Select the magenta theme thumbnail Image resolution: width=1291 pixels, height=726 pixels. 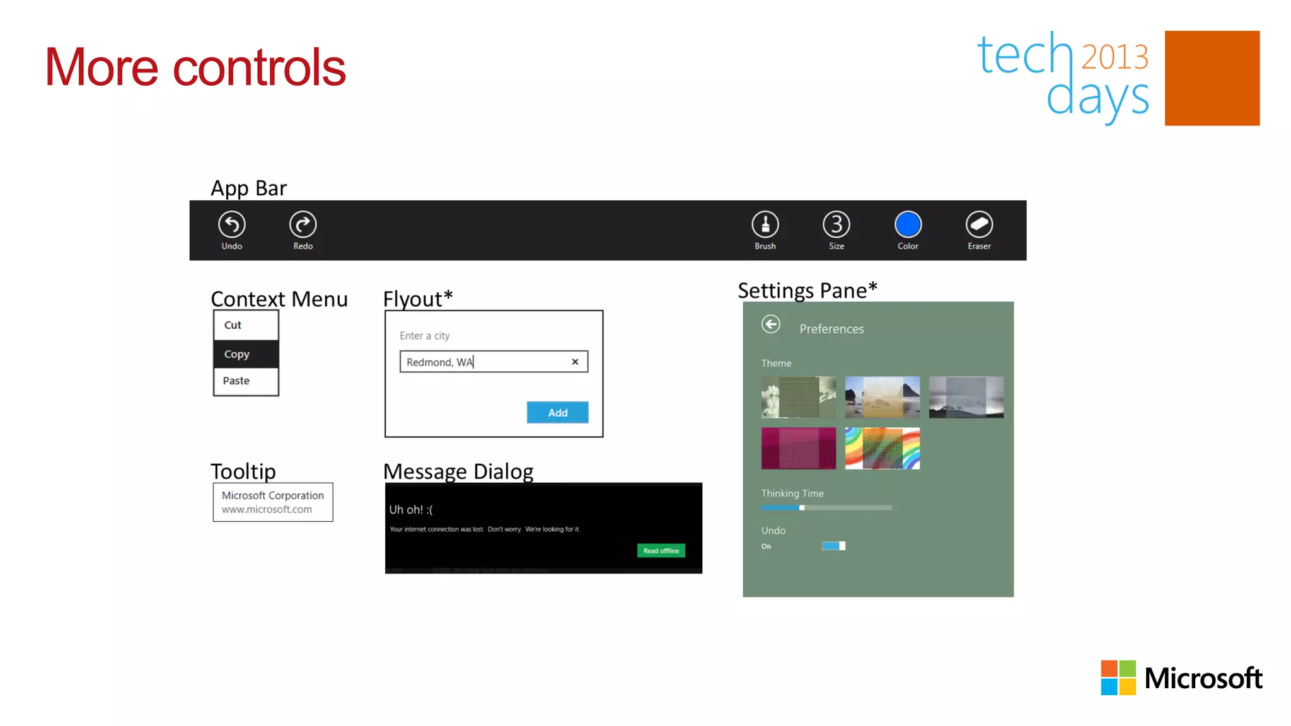pos(798,449)
